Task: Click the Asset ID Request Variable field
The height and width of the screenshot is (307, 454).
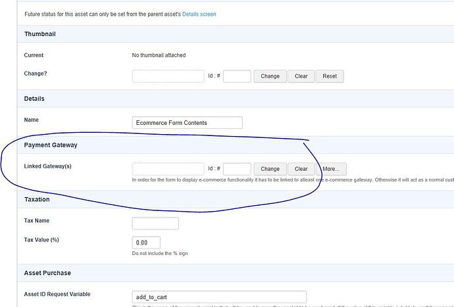Action: 219,297
